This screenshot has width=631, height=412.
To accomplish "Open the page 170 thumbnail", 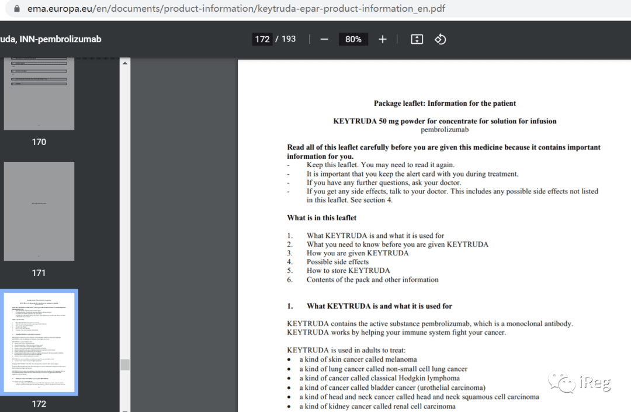I will (39, 94).
